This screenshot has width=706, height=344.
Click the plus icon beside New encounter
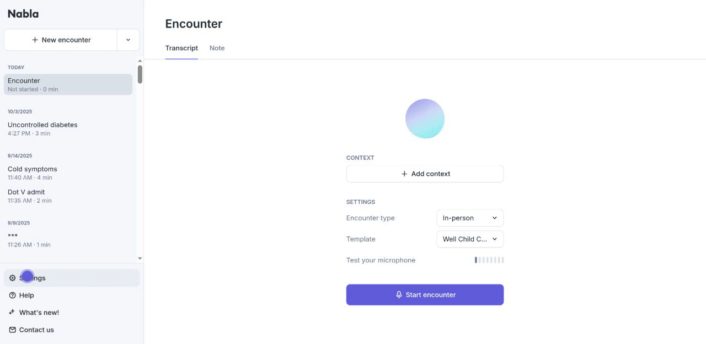(x=35, y=40)
